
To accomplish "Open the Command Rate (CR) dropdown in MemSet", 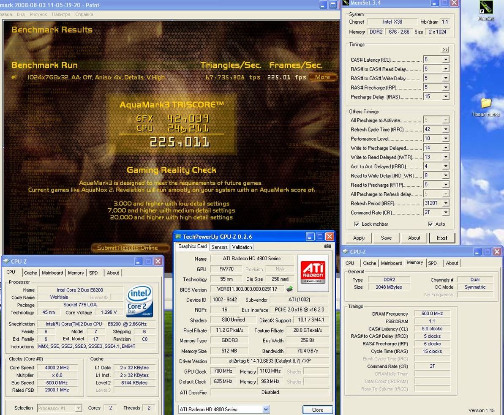I will click(446, 213).
